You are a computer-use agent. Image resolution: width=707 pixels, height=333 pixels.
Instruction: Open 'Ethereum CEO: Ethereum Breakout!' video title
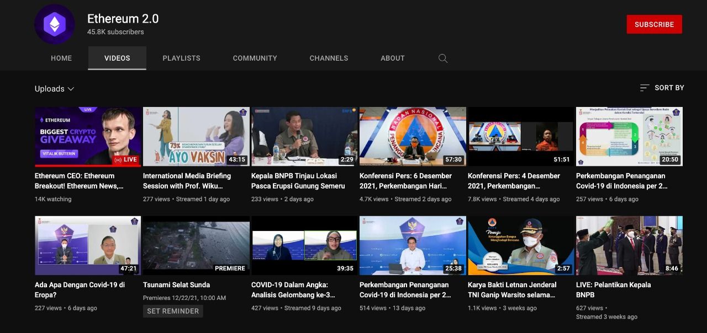tap(79, 181)
